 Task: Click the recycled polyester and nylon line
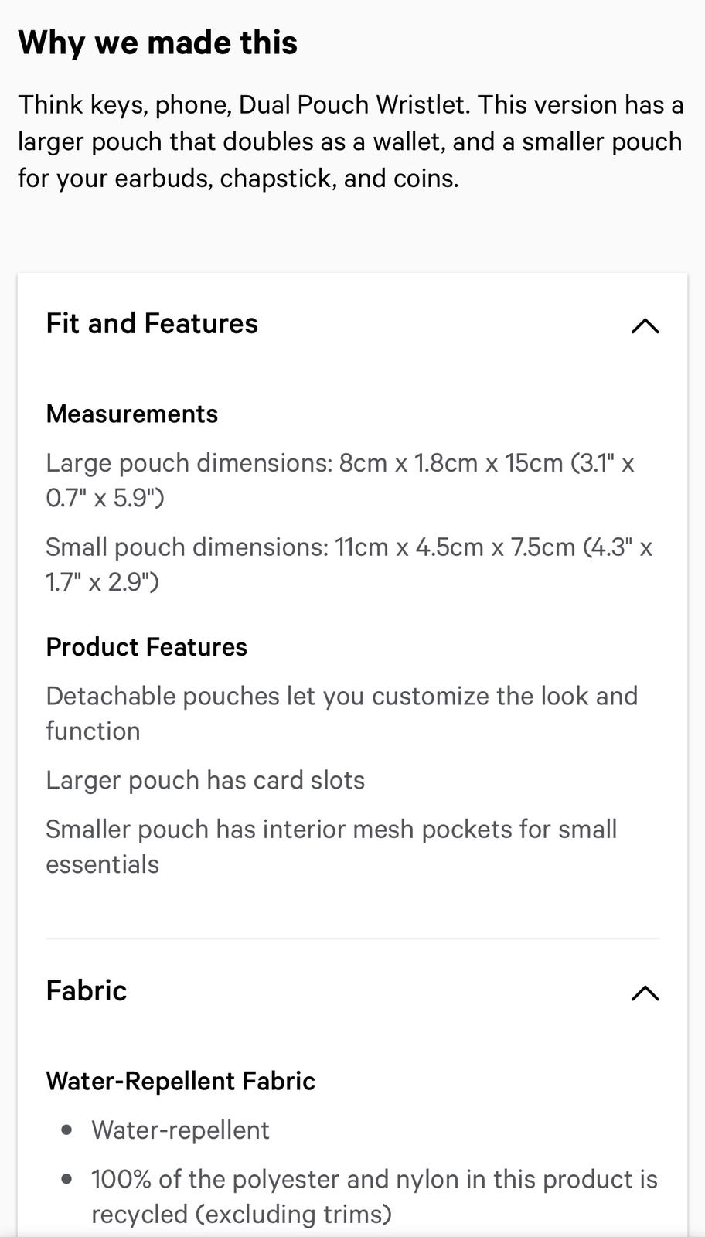tap(374, 1196)
